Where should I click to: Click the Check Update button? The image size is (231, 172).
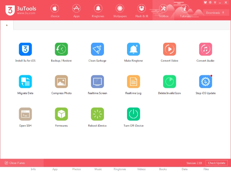(x=217, y=163)
